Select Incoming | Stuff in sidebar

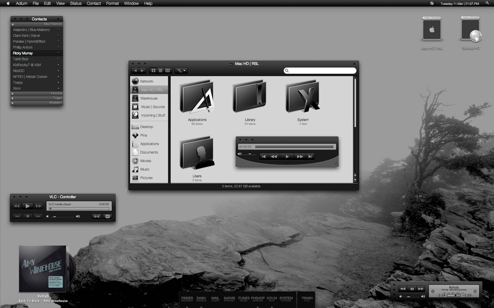pyautogui.click(x=149, y=115)
